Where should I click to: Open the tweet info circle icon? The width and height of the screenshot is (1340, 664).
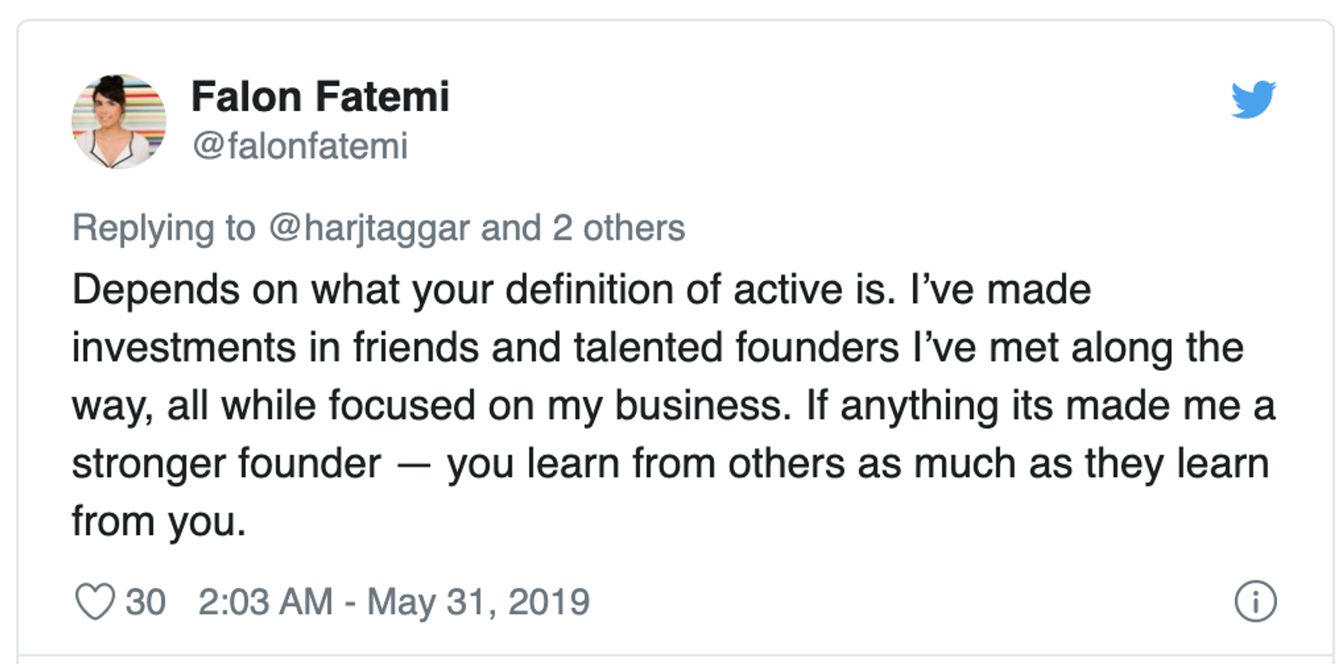tap(1255, 601)
